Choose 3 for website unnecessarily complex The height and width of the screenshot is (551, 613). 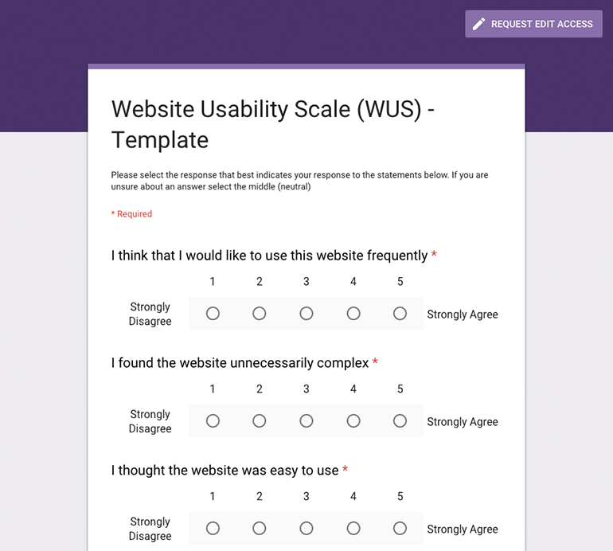[306, 420]
